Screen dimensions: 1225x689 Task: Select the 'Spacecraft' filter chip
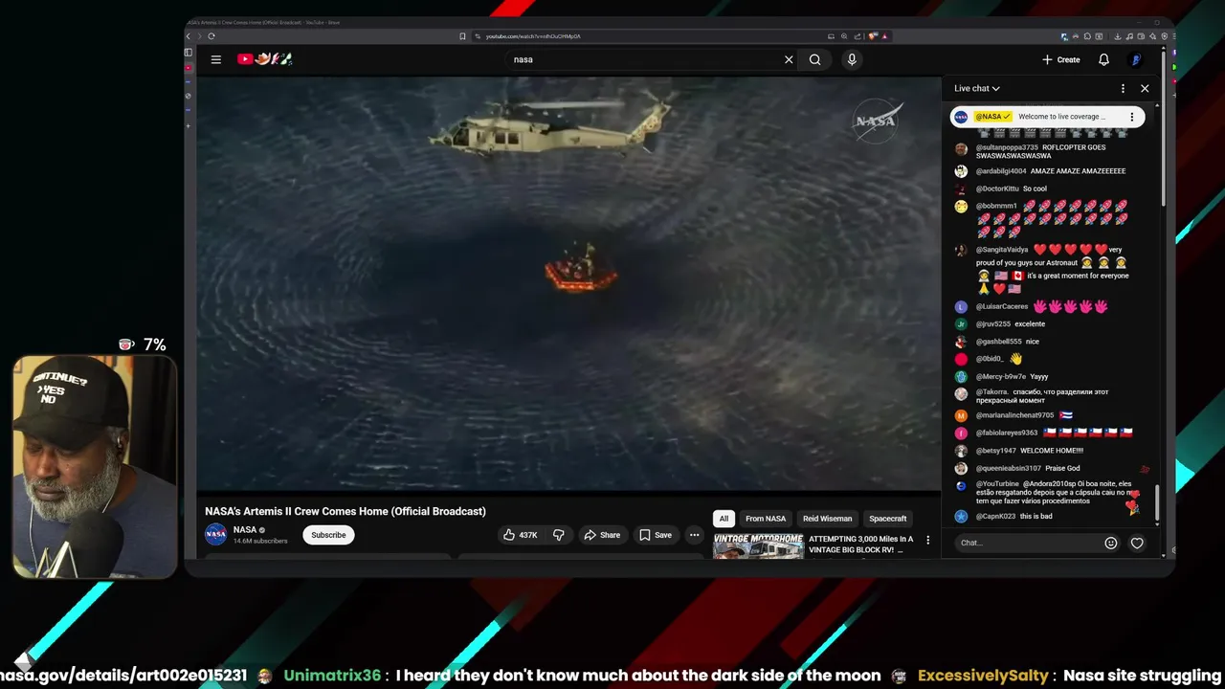(x=888, y=519)
